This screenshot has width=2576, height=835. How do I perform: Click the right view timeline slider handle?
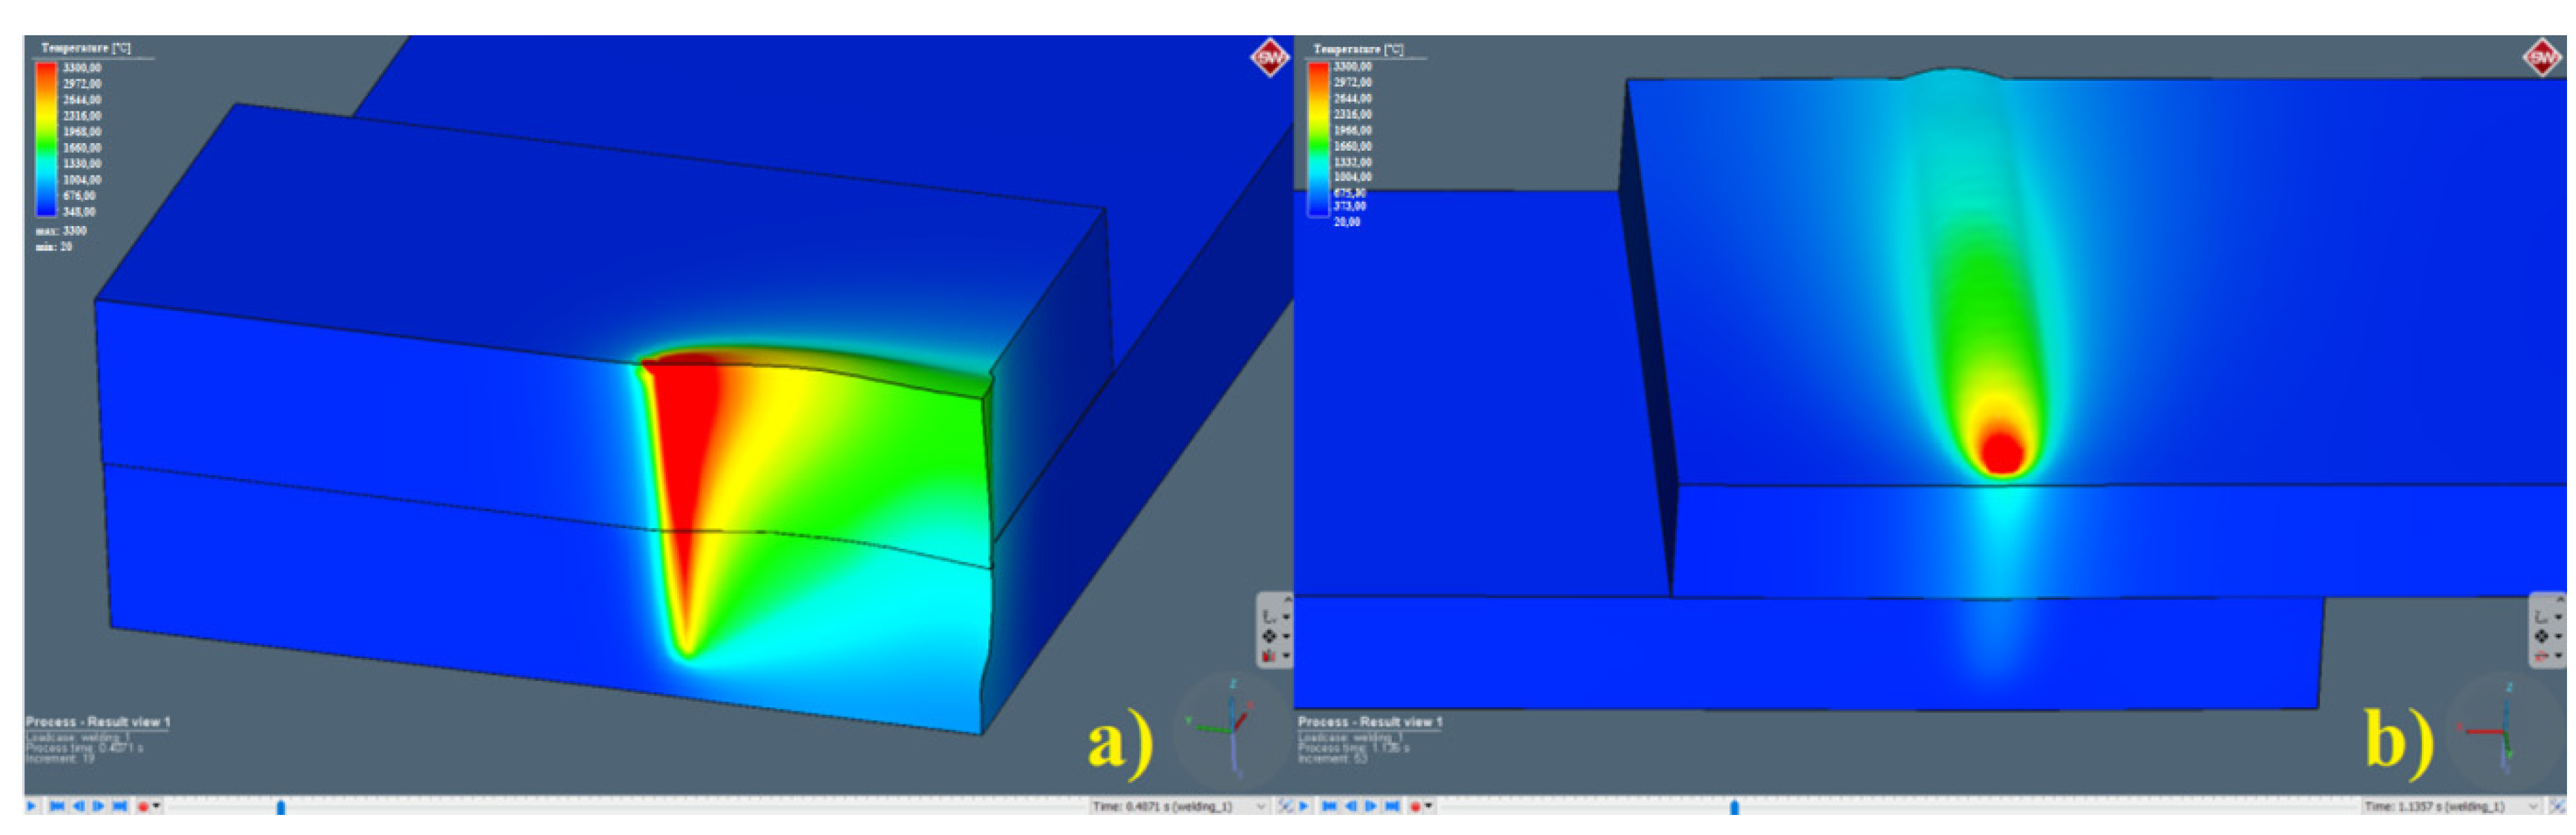(1734, 807)
